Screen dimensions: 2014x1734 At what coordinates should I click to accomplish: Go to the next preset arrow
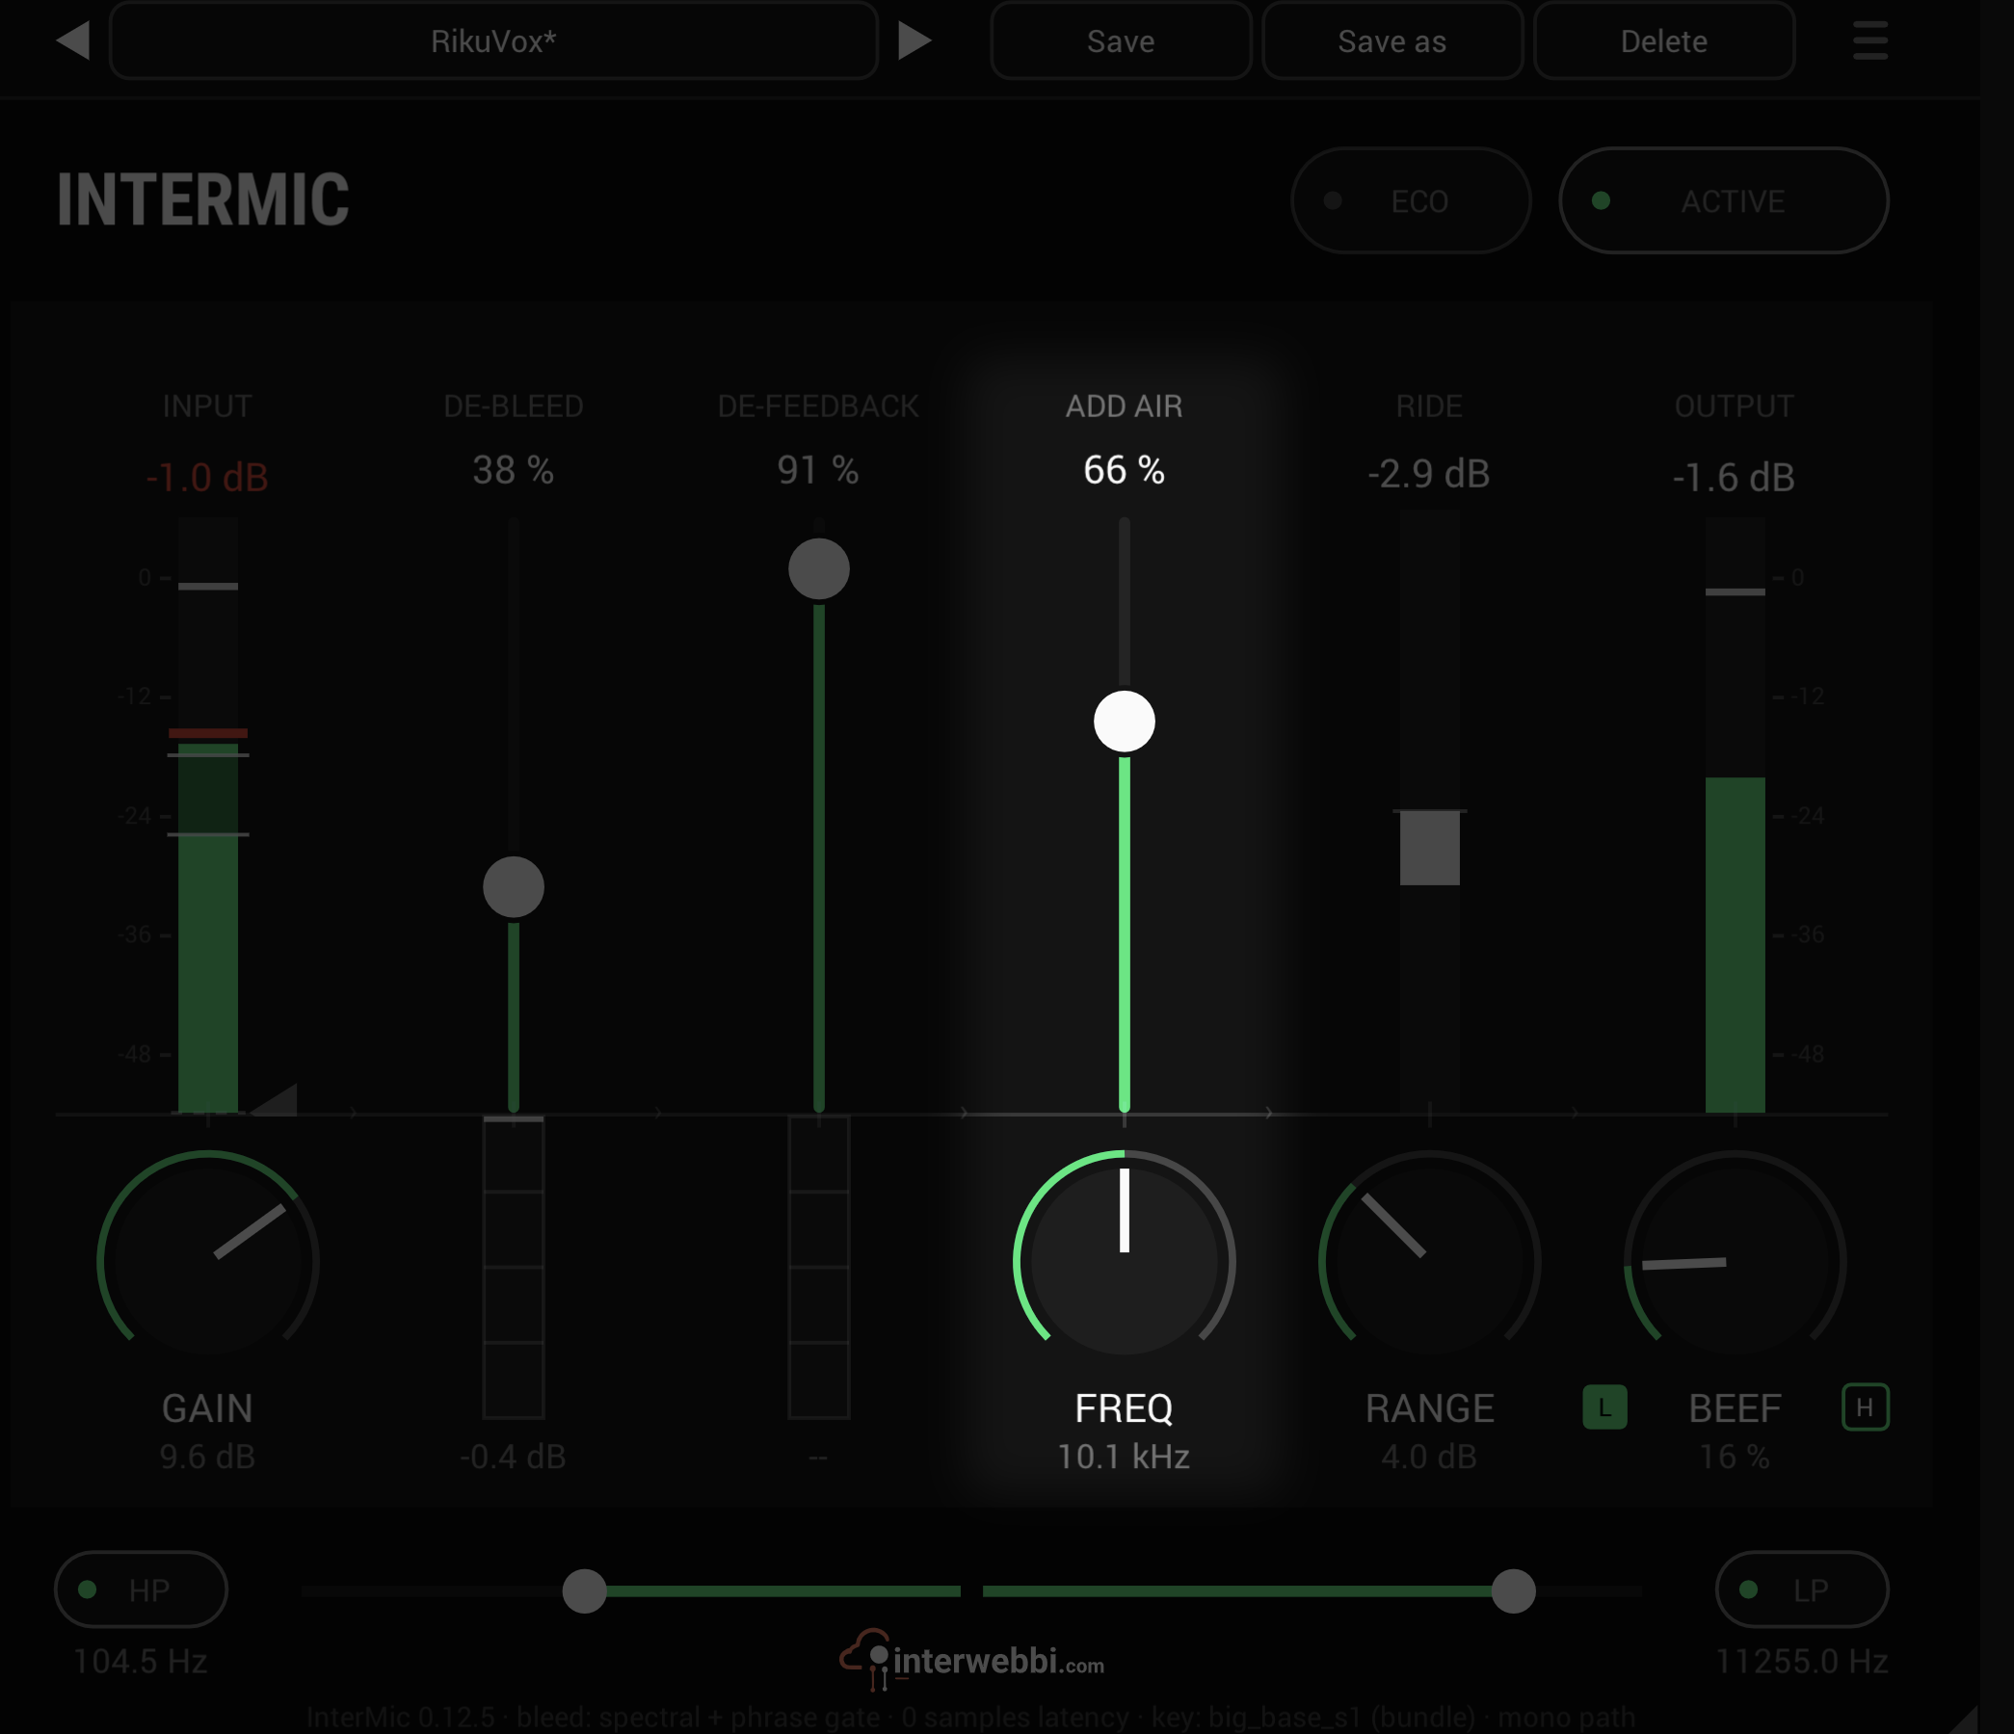(x=914, y=40)
